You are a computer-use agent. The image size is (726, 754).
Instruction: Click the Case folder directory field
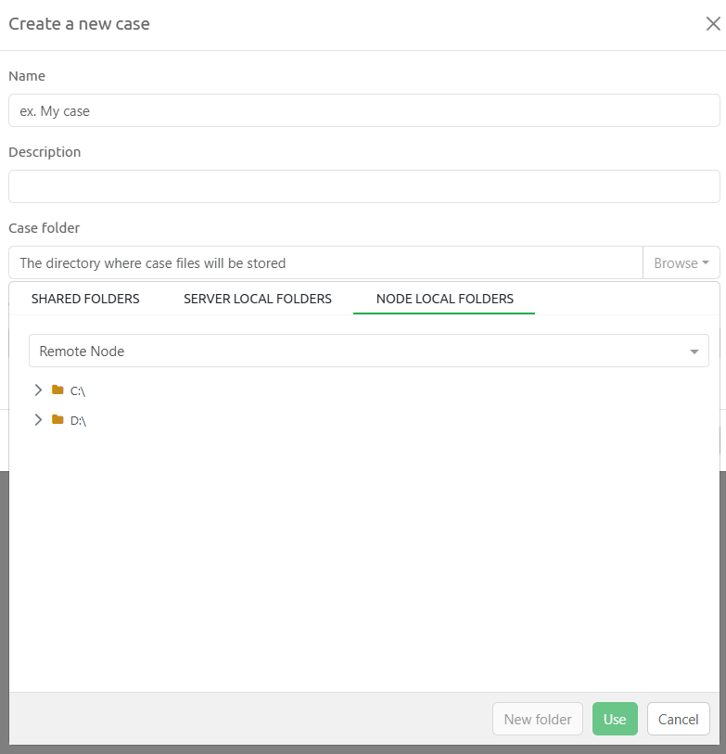point(325,262)
